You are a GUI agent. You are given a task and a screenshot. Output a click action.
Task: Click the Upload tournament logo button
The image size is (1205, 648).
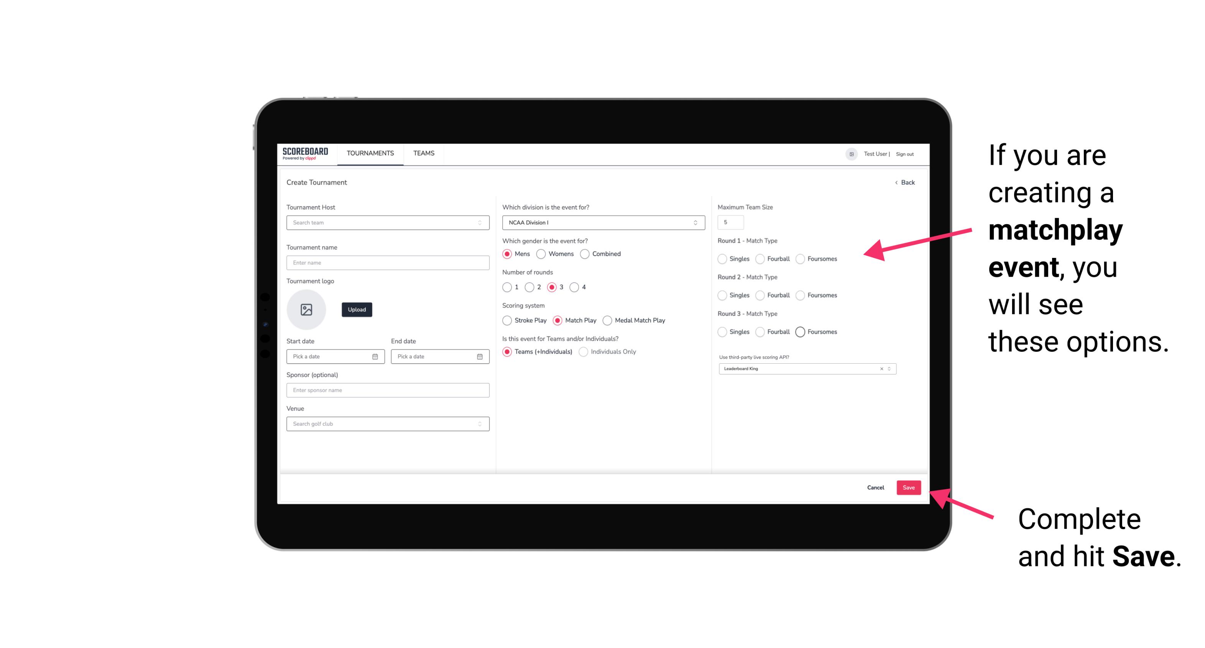[356, 310]
